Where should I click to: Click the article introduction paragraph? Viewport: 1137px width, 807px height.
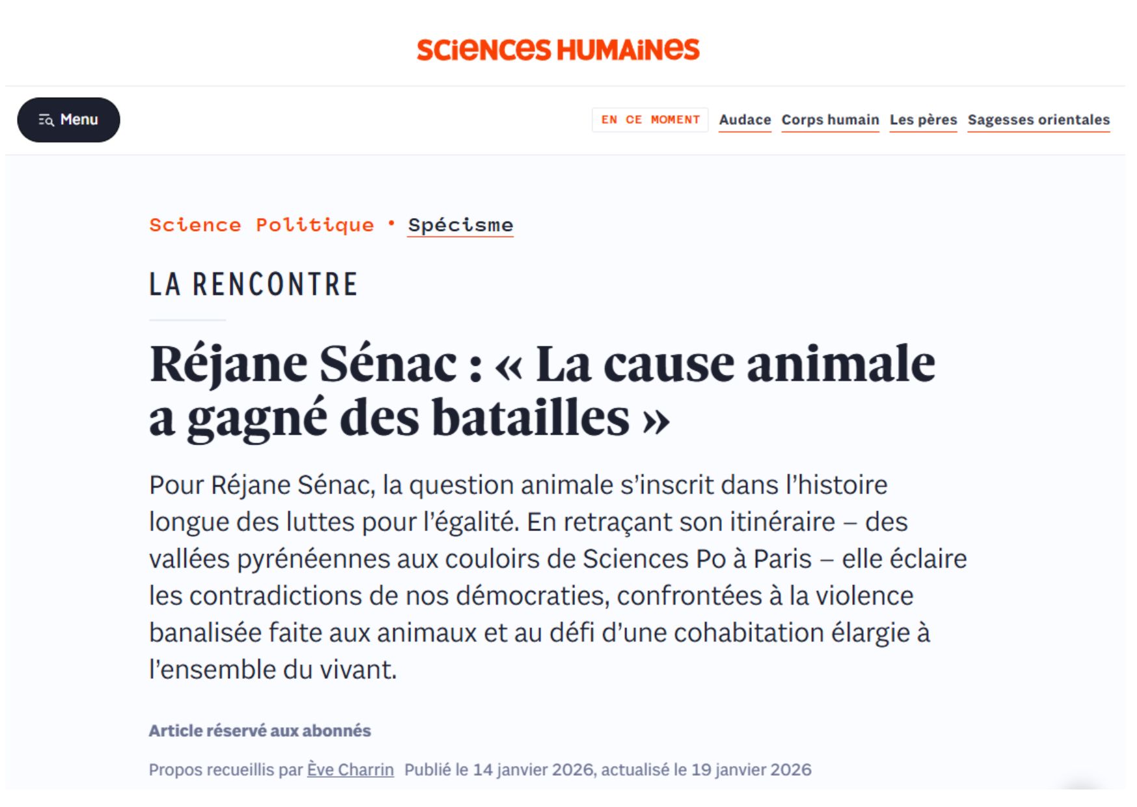tap(557, 577)
